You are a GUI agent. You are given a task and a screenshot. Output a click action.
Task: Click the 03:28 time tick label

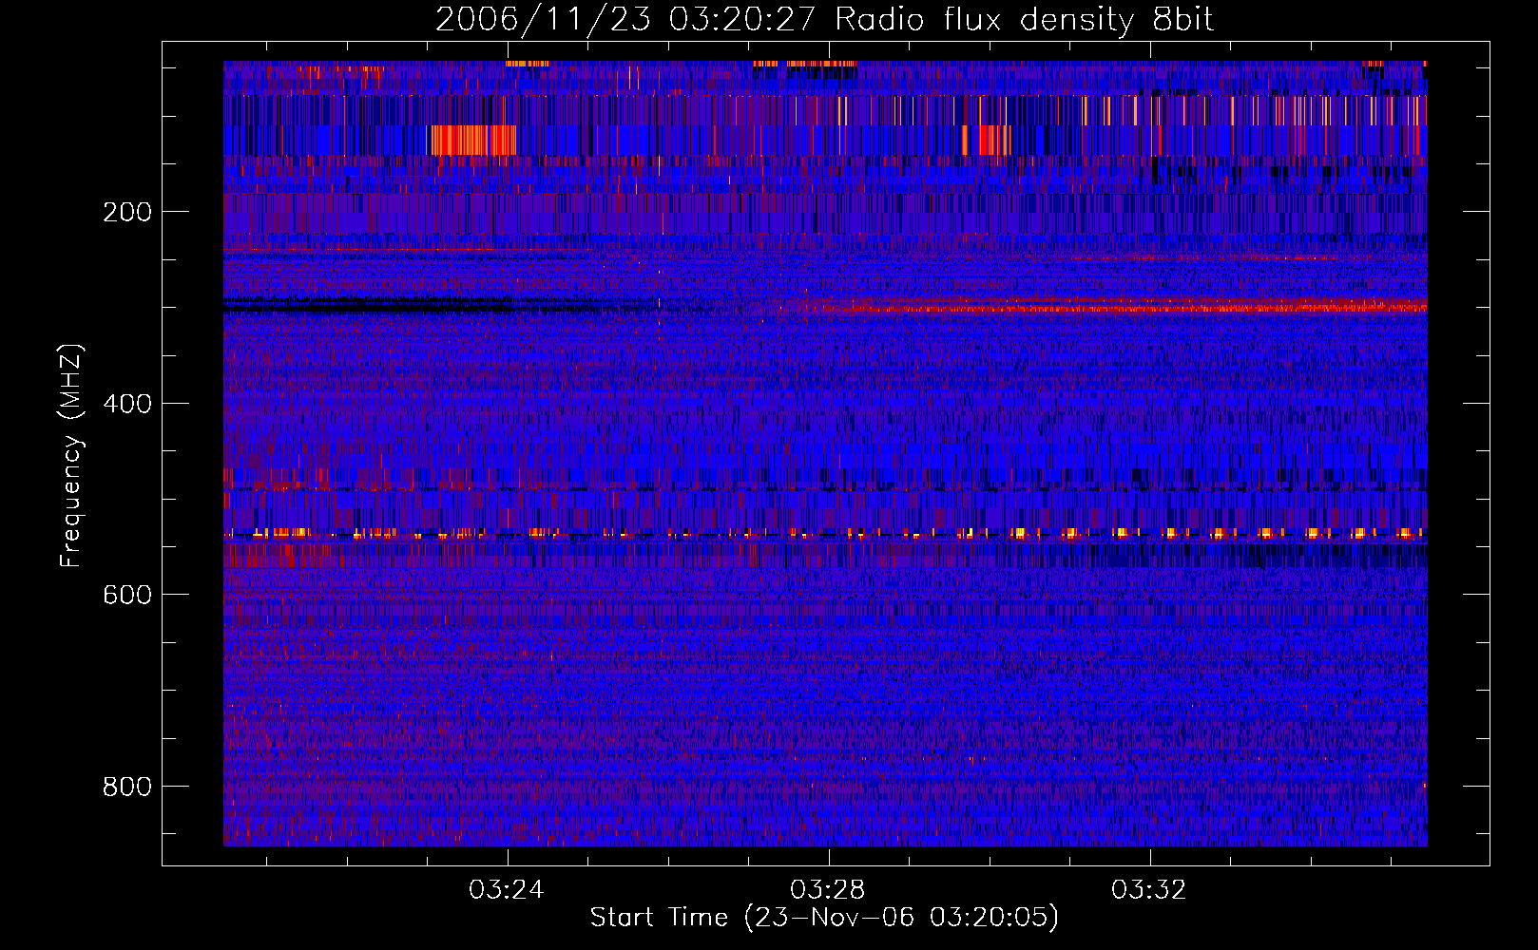click(828, 890)
